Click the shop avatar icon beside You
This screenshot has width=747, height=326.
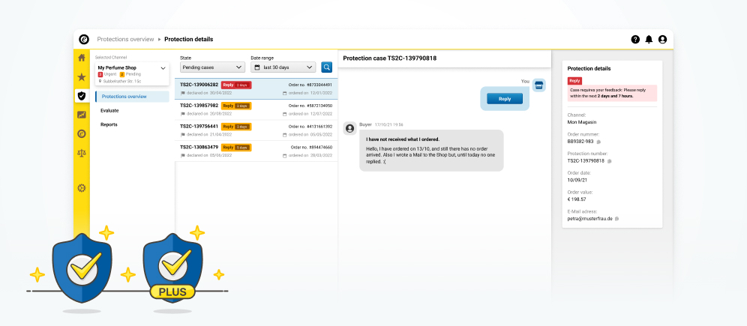(538, 85)
